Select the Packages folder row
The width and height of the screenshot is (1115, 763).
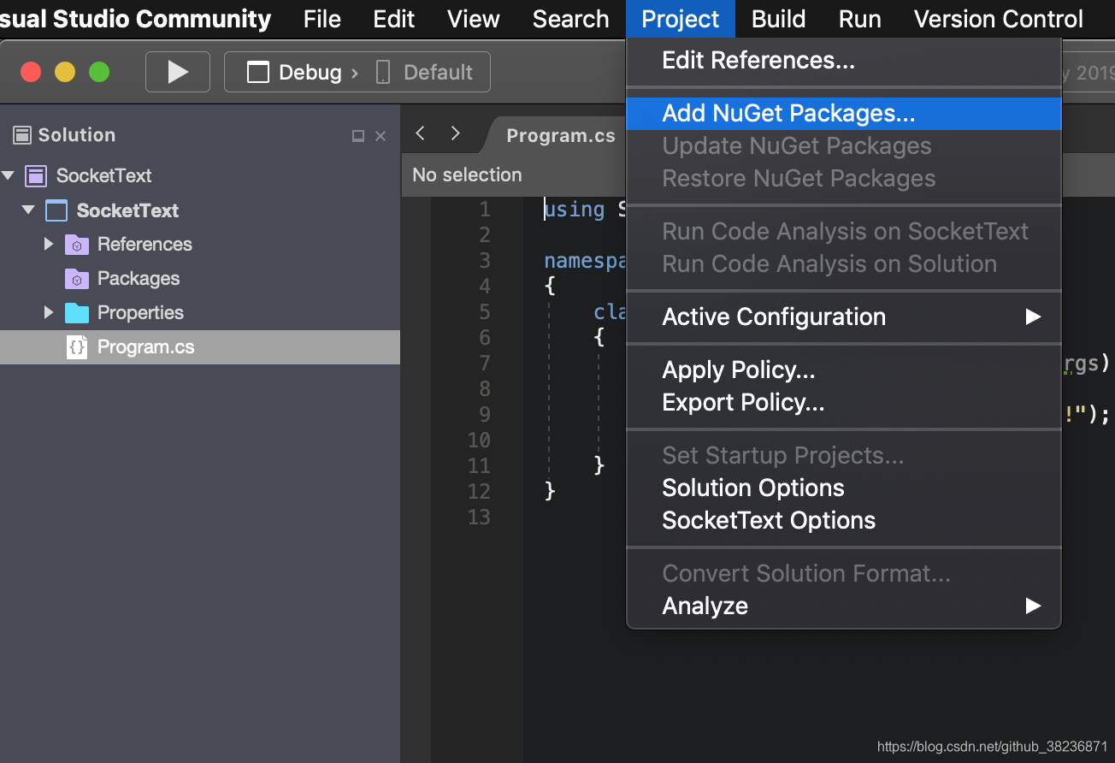tap(200, 279)
